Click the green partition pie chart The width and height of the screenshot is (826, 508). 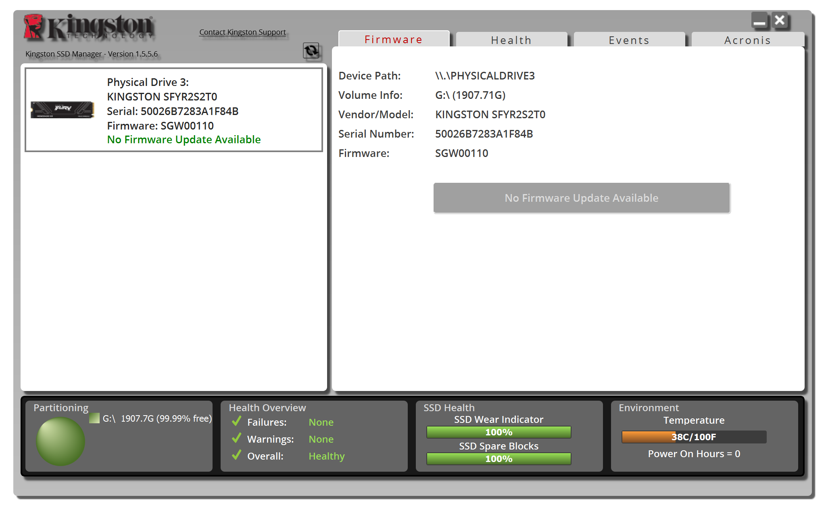(60, 441)
